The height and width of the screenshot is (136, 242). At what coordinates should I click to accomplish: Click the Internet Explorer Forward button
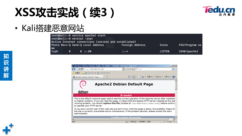[77, 69]
